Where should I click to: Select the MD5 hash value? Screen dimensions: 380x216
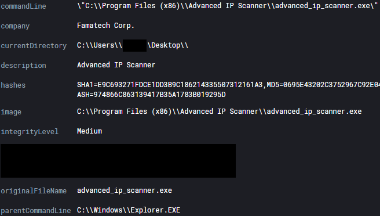tap(331, 85)
